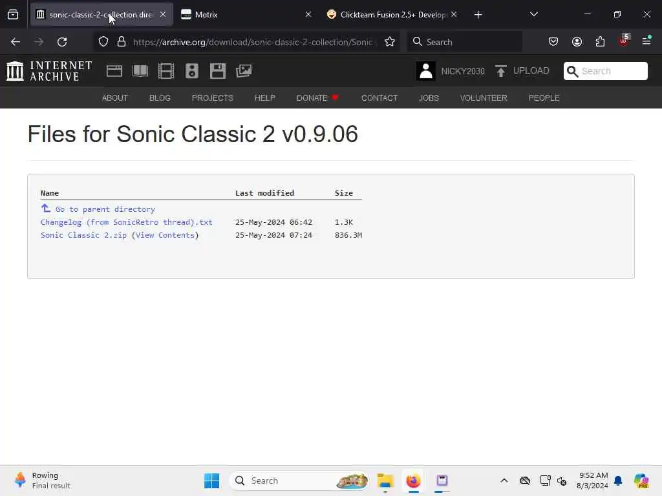Click the Firefox Search box
The image size is (662, 496).
click(x=464, y=42)
